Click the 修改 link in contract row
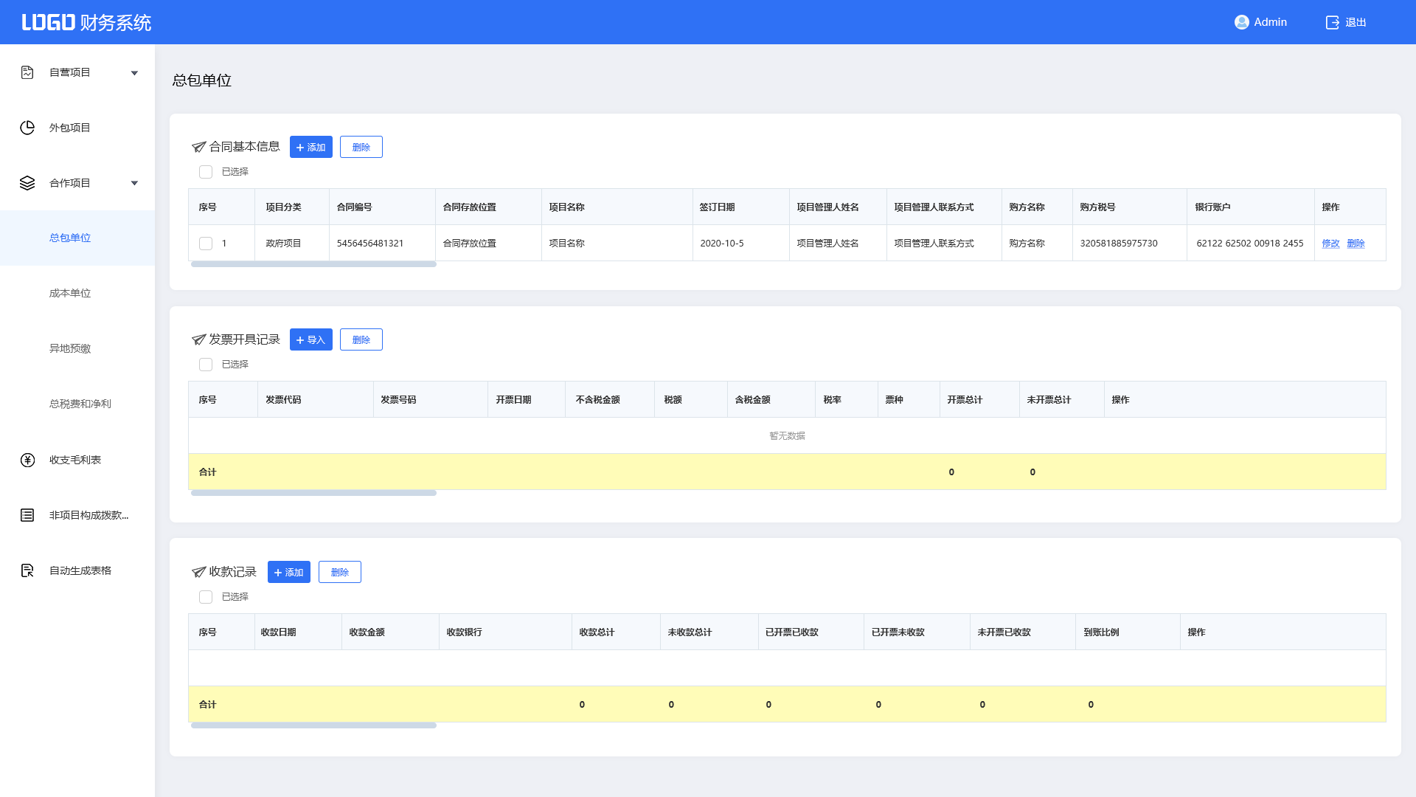This screenshot has width=1416, height=797. pyautogui.click(x=1330, y=244)
